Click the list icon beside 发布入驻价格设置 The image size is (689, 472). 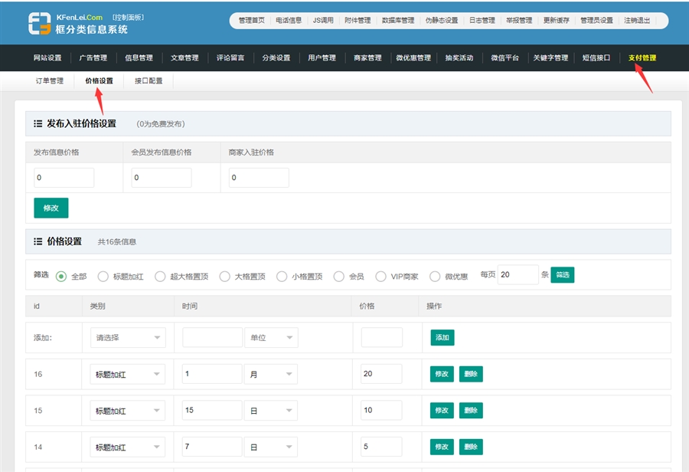pyautogui.click(x=38, y=123)
